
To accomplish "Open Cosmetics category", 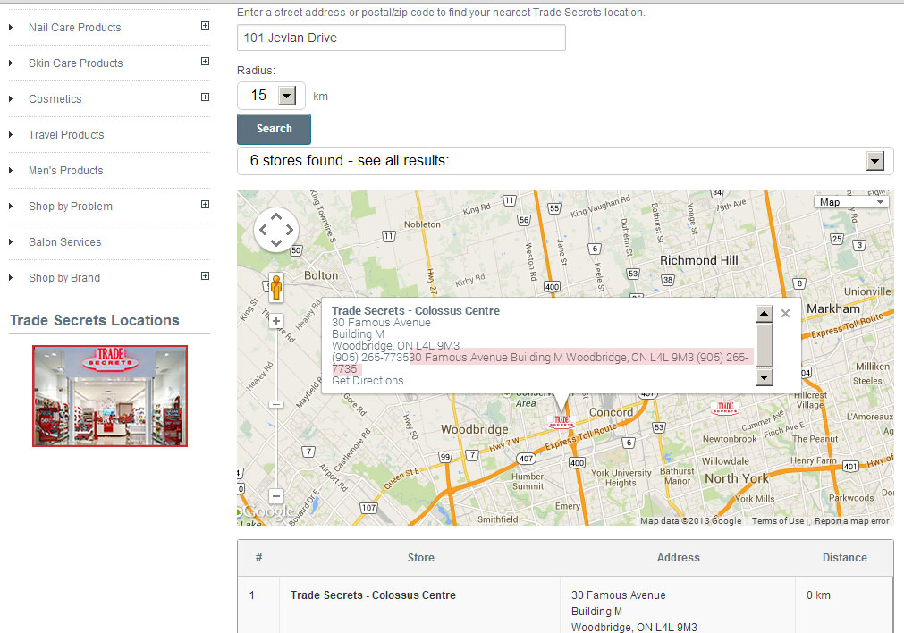I will 55,99.
